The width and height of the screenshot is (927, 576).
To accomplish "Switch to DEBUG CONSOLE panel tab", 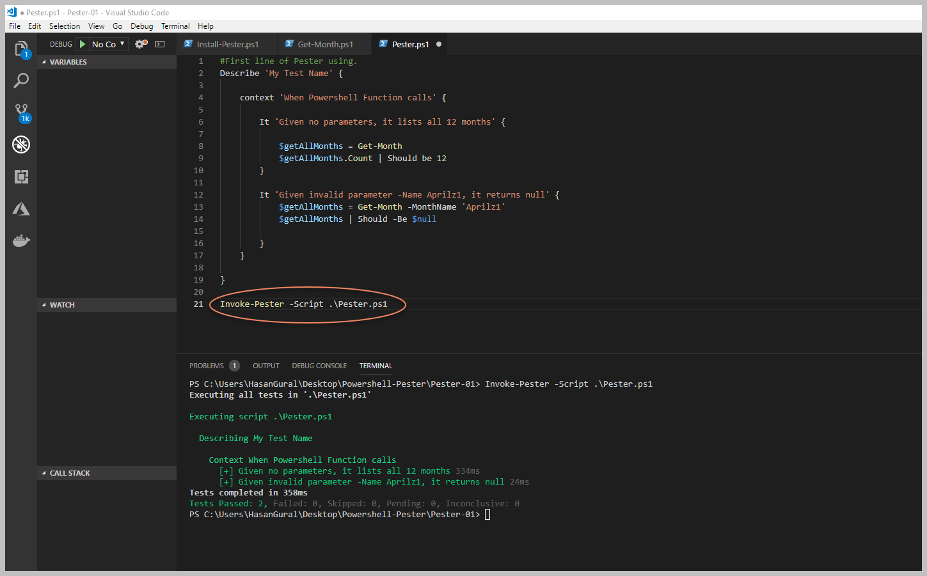I will (x=319, y=366).
